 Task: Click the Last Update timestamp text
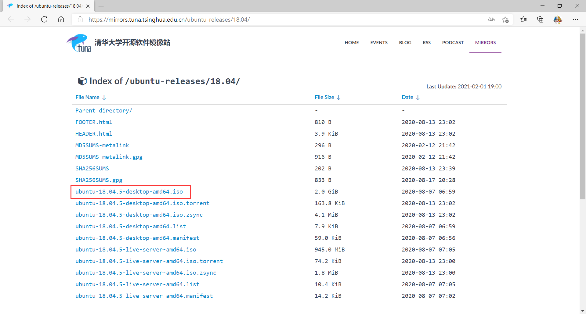tap(464, 87)
